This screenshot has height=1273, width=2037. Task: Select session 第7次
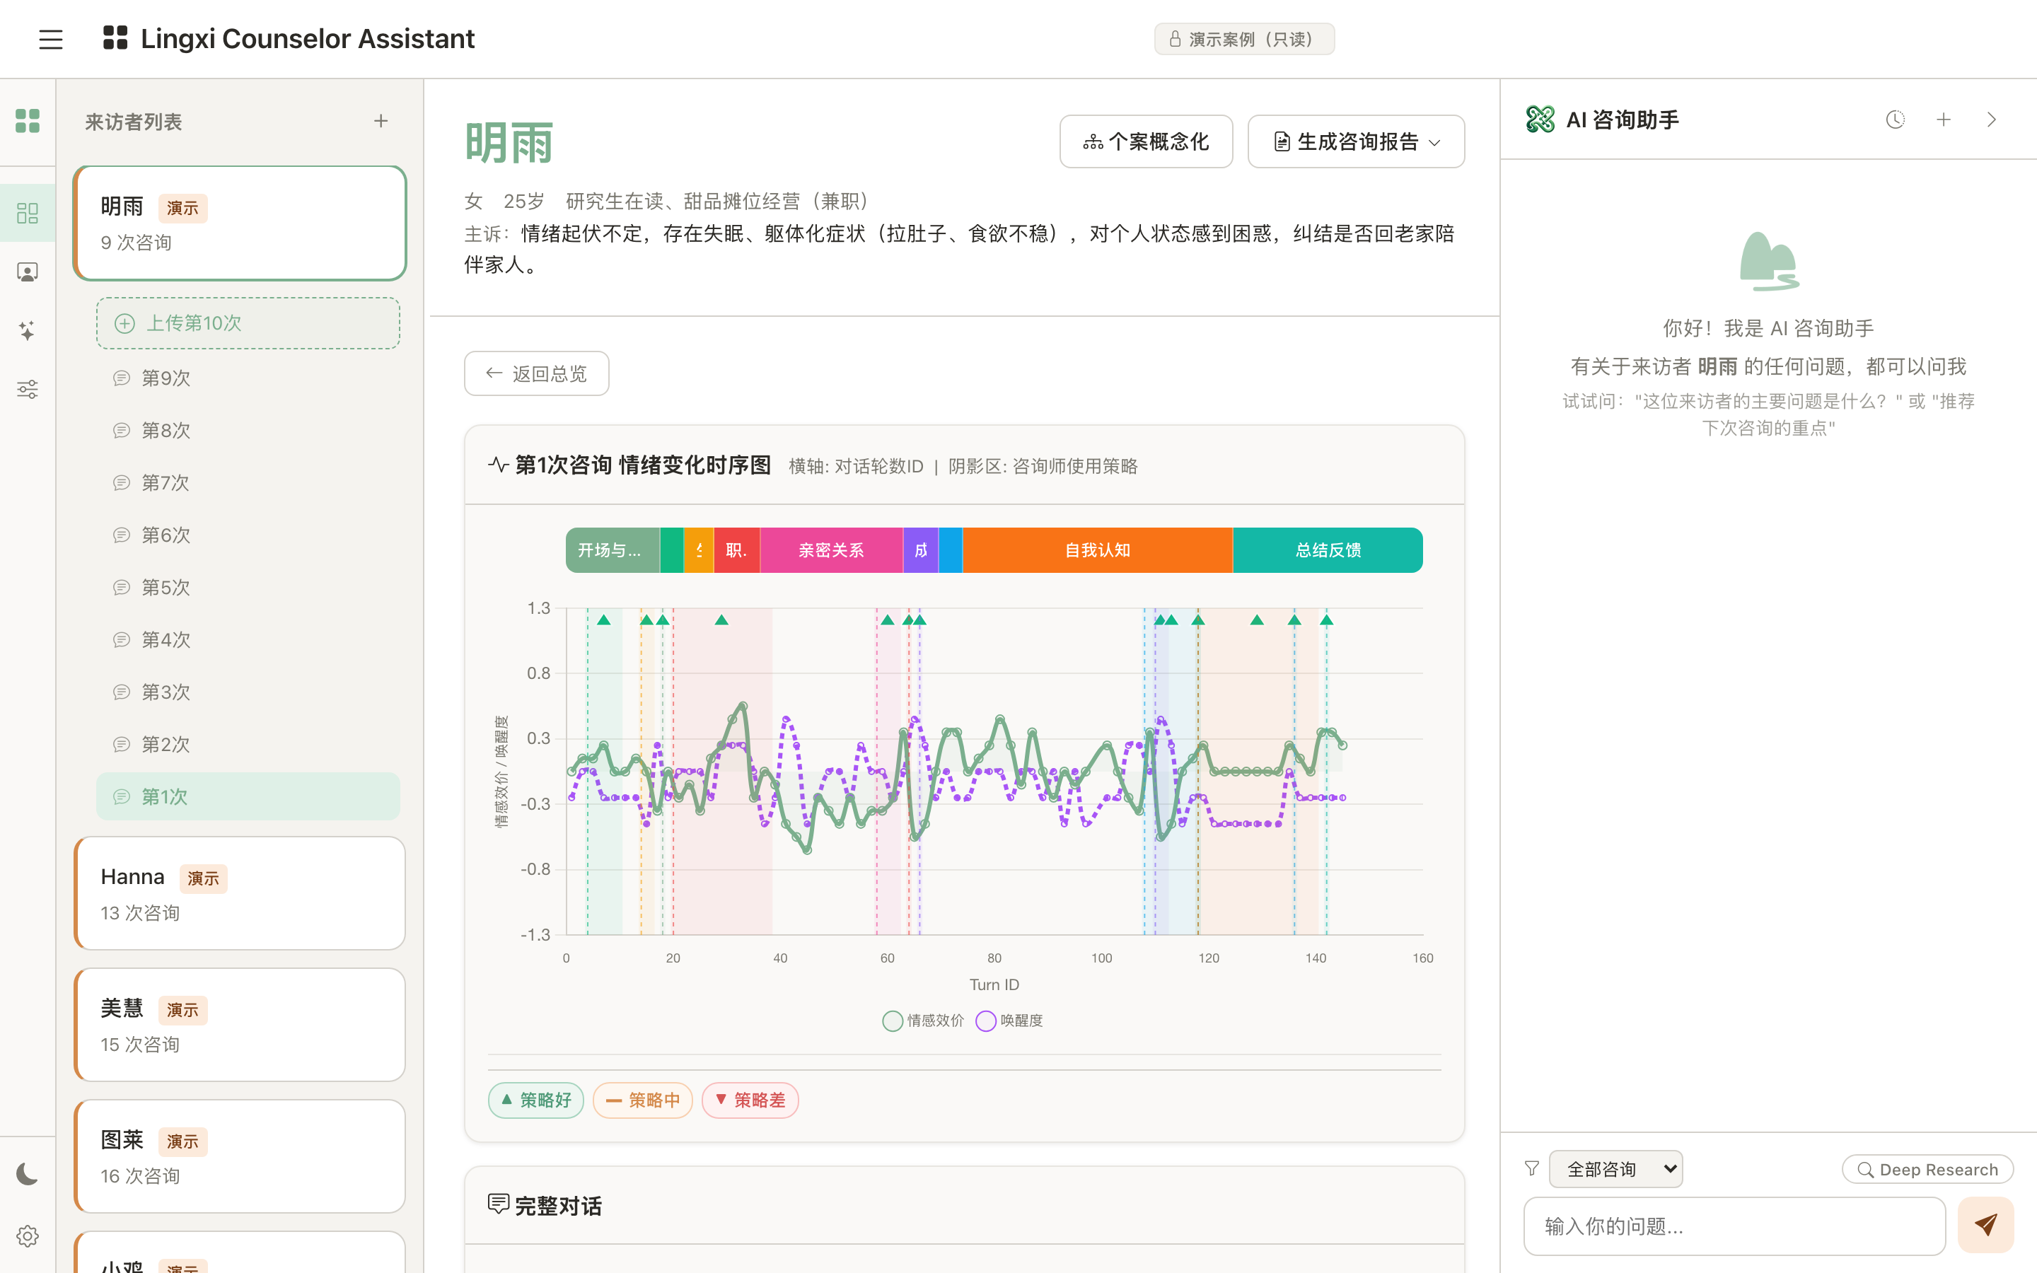tap(248, 482)
